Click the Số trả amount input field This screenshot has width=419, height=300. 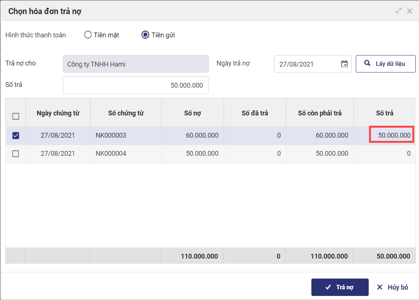tap(136, 85)
